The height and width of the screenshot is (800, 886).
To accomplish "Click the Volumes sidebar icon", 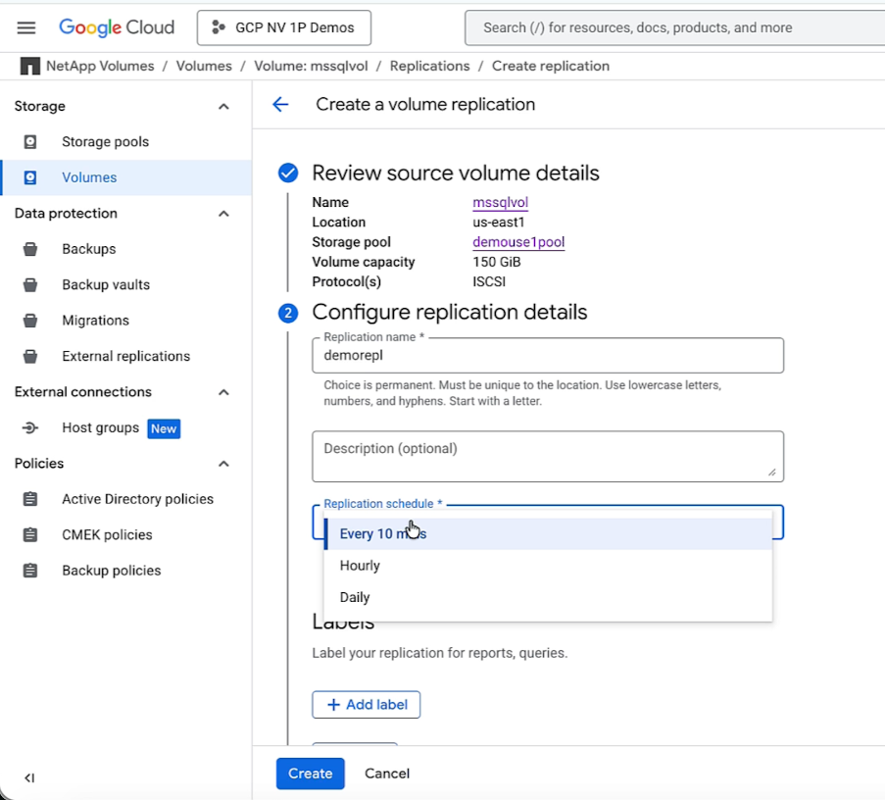I will [x=30, y=177].
